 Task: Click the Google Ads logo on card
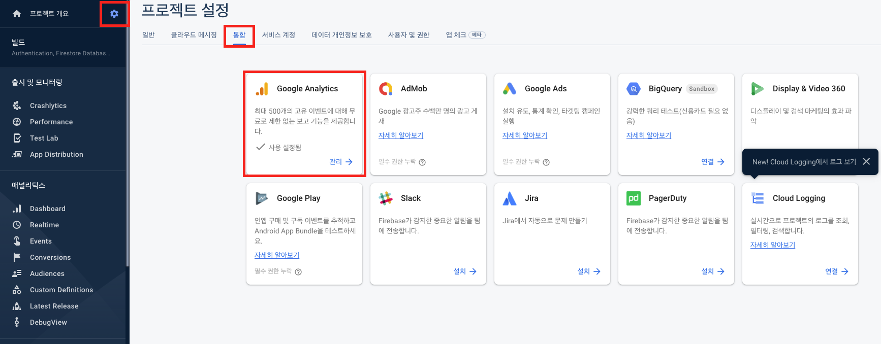click(510, 89)
